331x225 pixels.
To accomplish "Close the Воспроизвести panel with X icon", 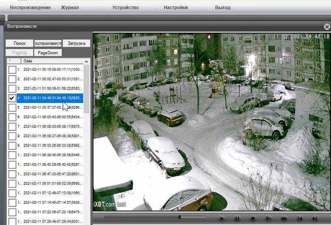I will tap(327, 27).
